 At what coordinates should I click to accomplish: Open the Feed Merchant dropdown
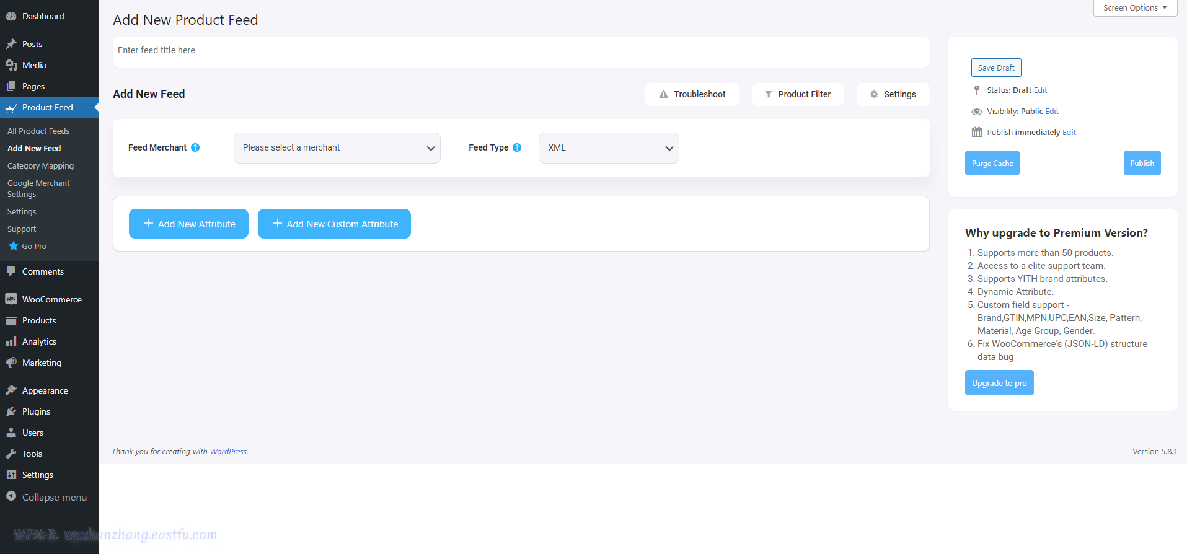(x=337, y=148)
